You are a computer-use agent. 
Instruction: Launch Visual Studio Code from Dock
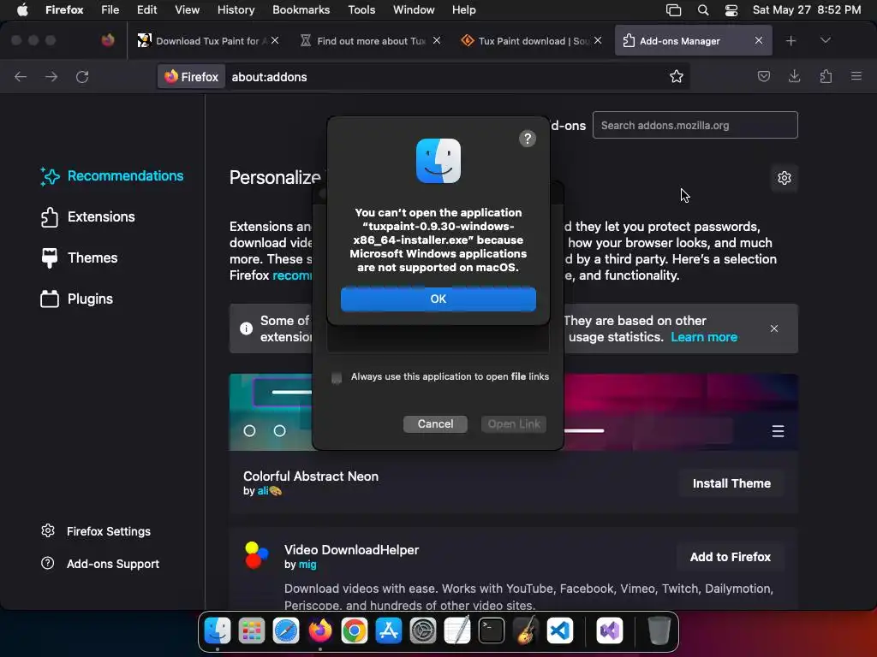(x=560, y=631)
